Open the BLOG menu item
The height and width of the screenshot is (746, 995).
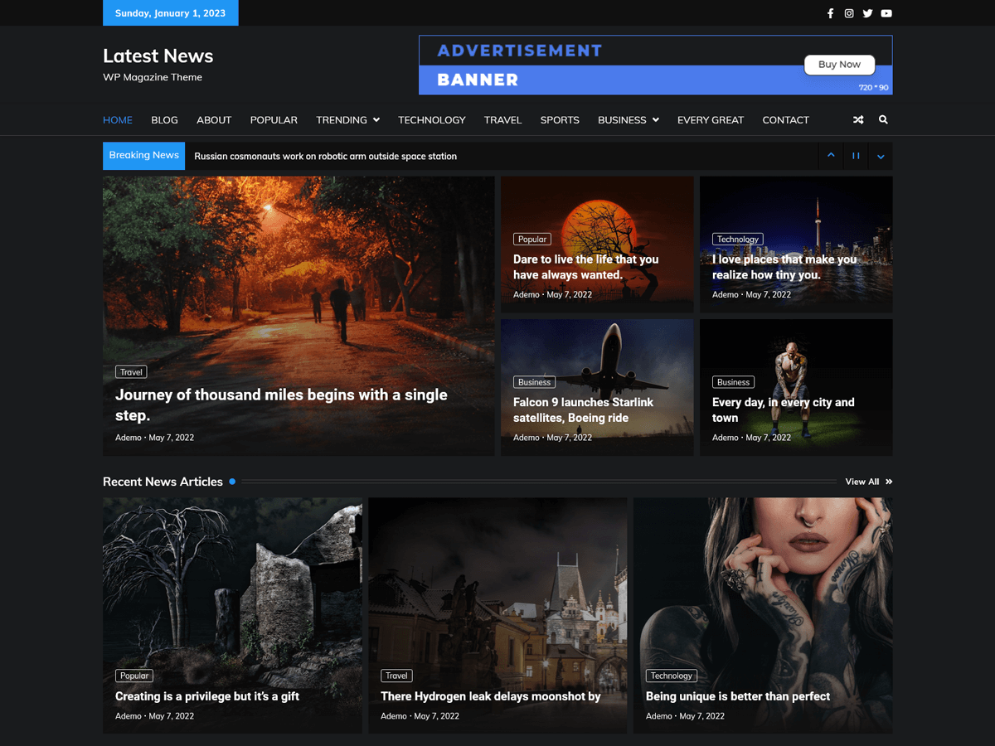pyautogui.click(x=164, y=119)
